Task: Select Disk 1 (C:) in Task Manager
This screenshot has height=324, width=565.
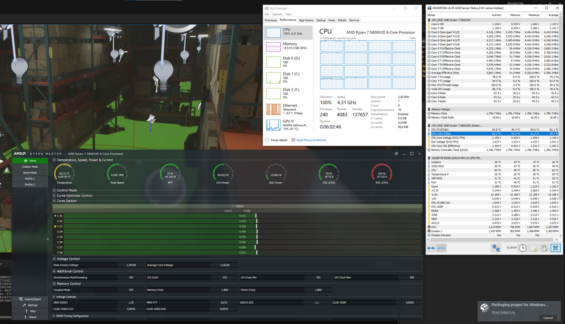Action: click(x=288, y=77)
